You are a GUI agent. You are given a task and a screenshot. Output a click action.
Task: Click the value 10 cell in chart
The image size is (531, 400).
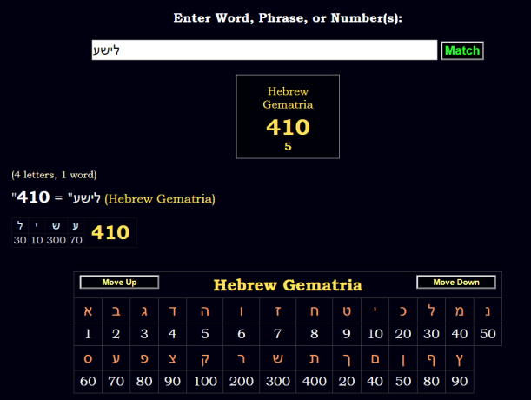tap(375, 334)
